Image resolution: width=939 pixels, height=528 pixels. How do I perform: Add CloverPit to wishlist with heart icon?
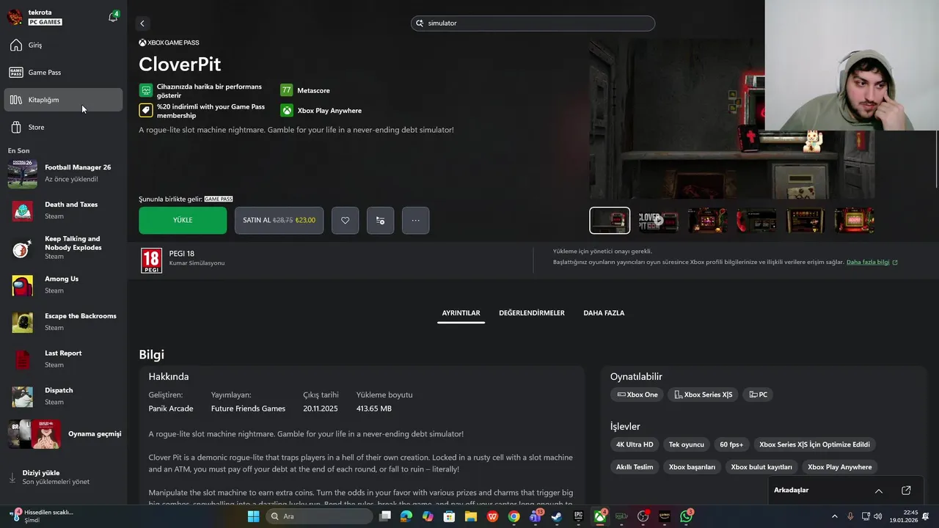(x=345, y=220)
